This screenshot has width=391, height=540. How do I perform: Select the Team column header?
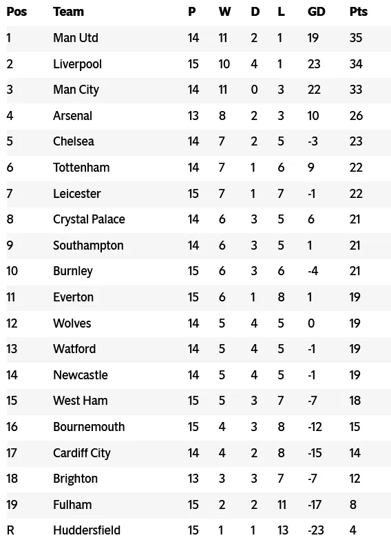(68, 12)
